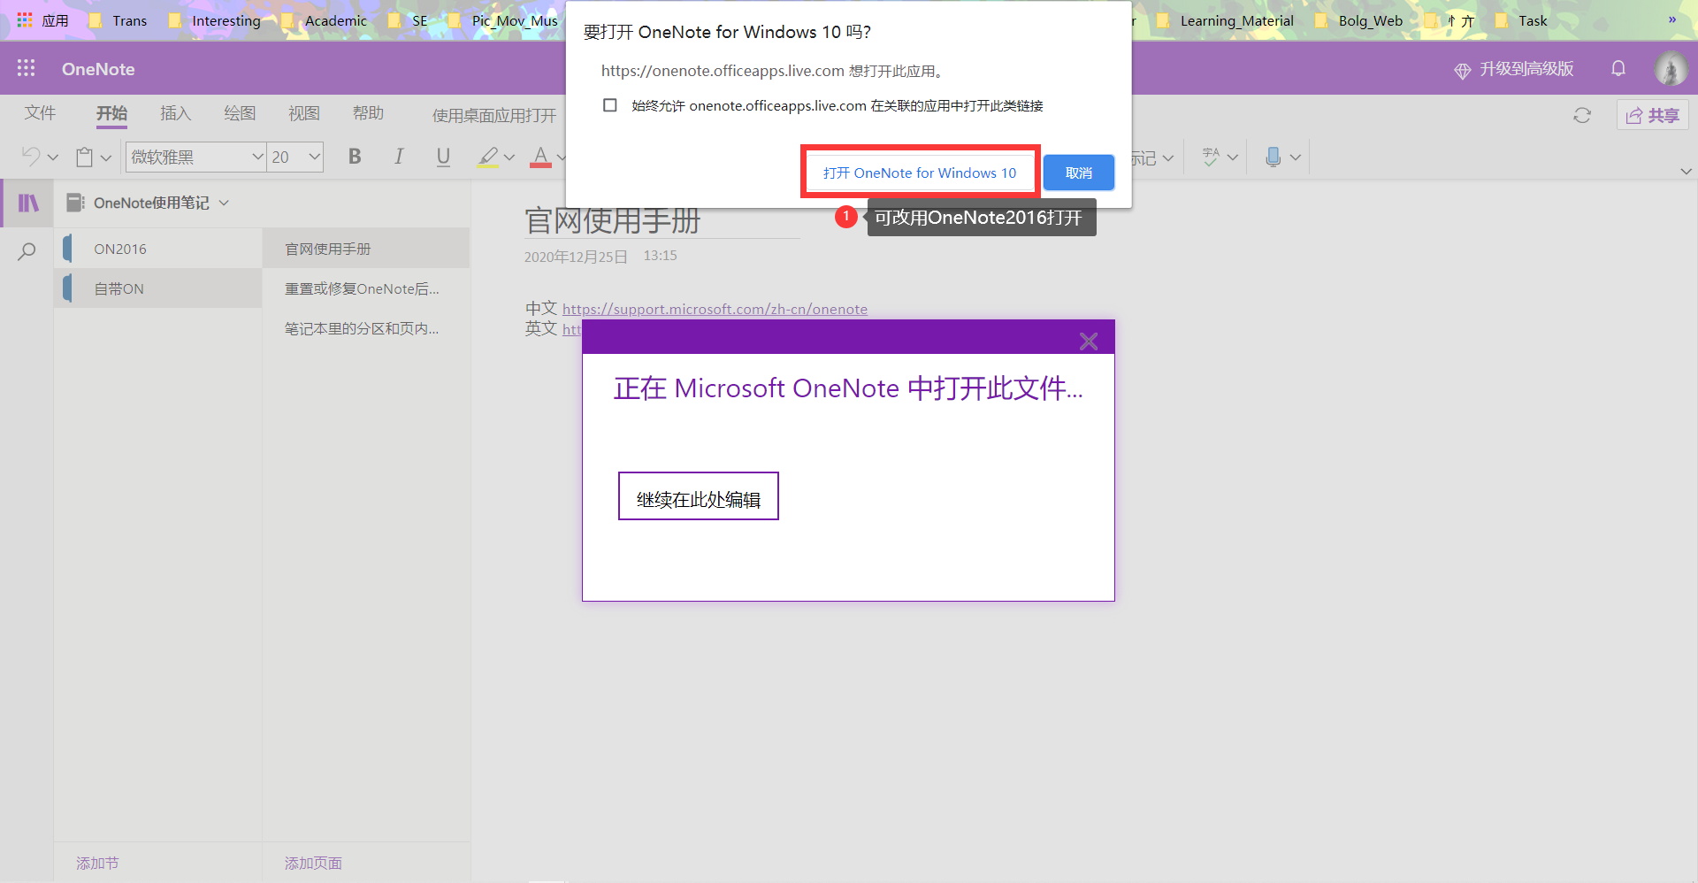Apply the text highlight pen

[487, 157]
